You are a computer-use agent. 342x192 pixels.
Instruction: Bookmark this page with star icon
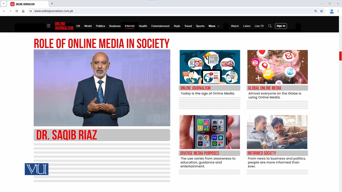(x=321, y=11)
